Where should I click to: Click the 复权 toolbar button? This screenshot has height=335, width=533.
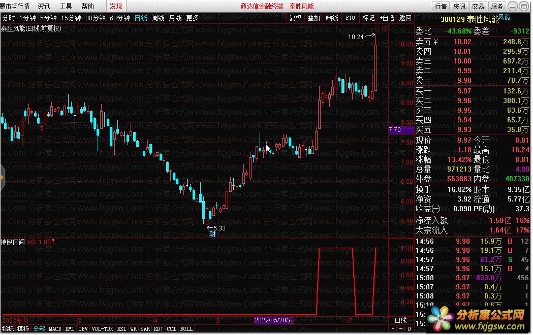pos(295,18)
